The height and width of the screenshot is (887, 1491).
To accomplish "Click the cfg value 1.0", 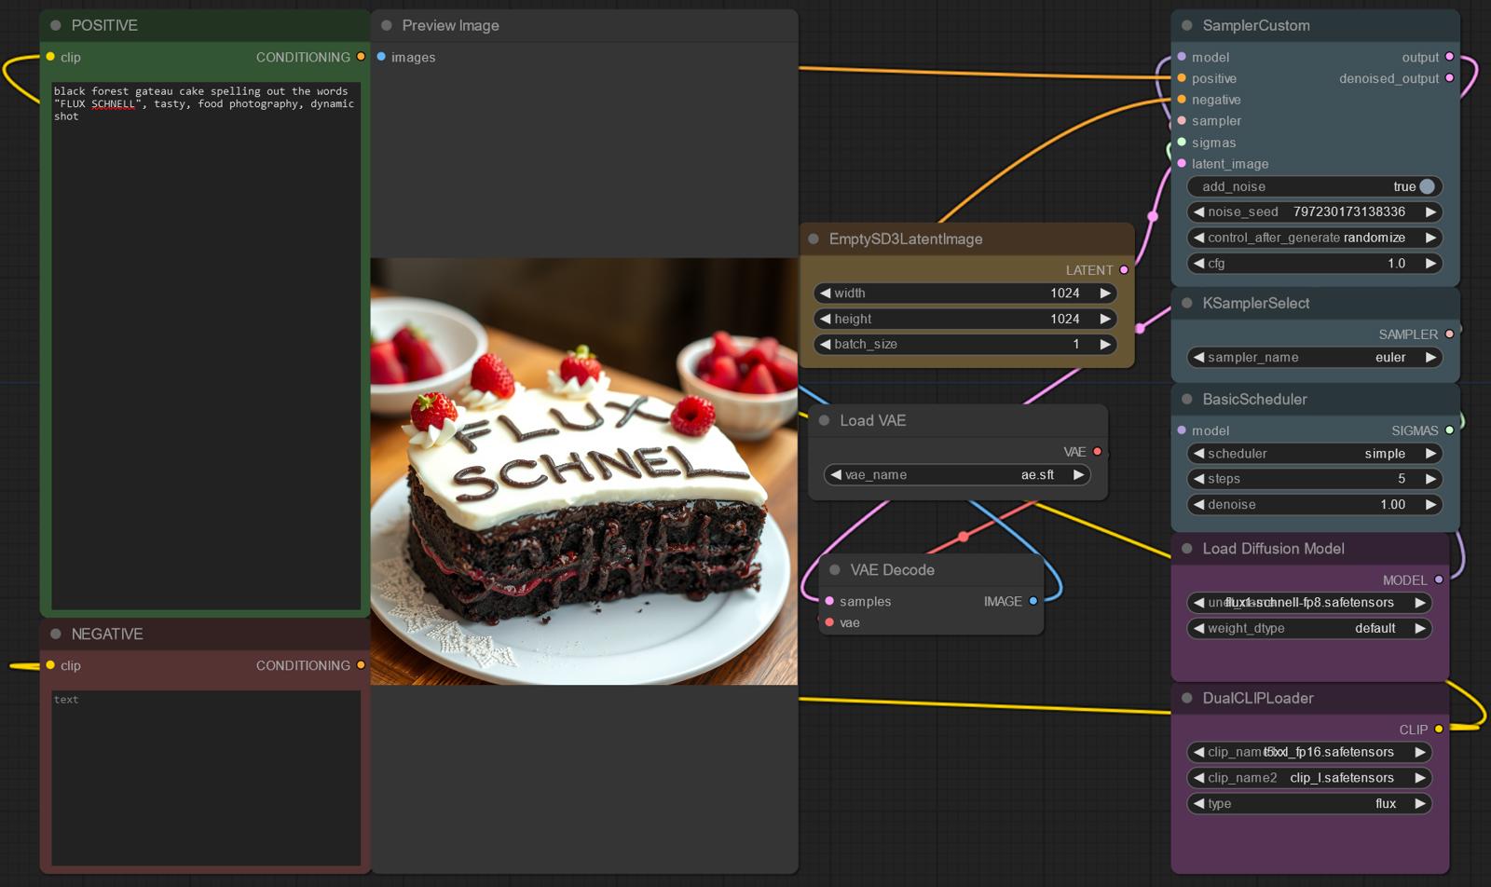I will [x=1396, y=264].
